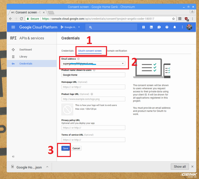This screenshot has width=199, height=179.
Task: Click the extension icon beside the star
Action: point(180,19)
